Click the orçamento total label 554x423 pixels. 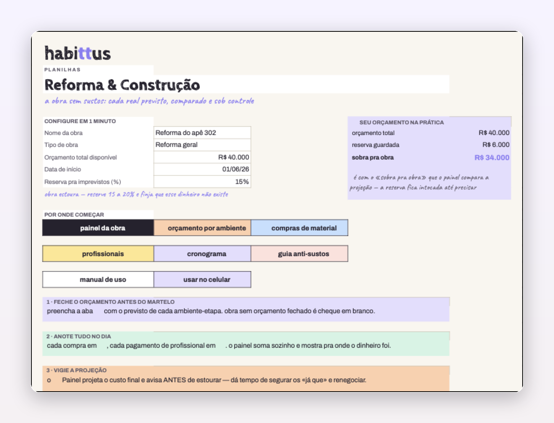coord(373,133)
